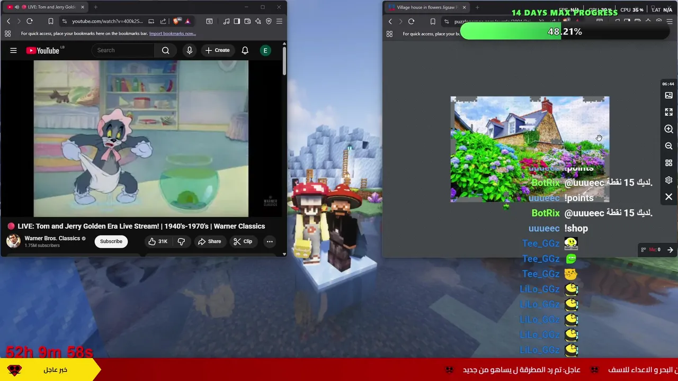Viewport: 678px width, 381px height.
Task: Open the Warner Bros. Classics channel avatar
Action: pyautogui.click(x=13, y=241)
